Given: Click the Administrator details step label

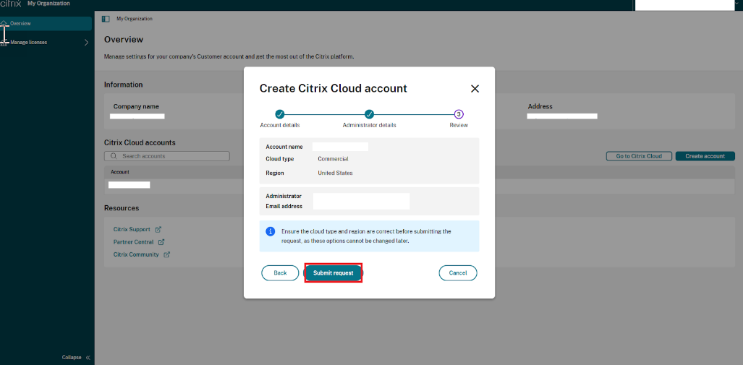Looking at the screenshot, I should point(369,125).
